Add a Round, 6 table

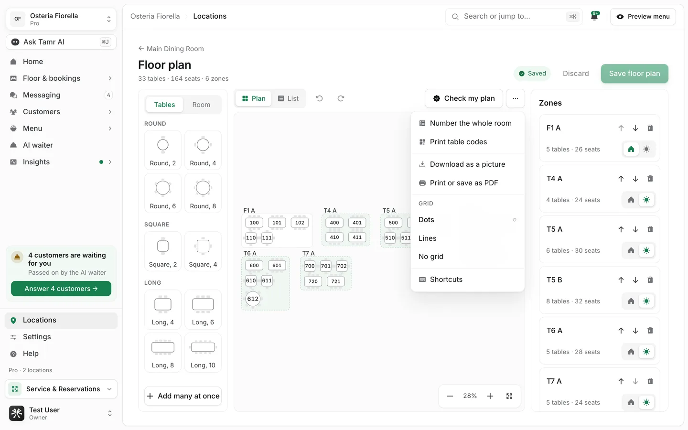pos(163,193)
